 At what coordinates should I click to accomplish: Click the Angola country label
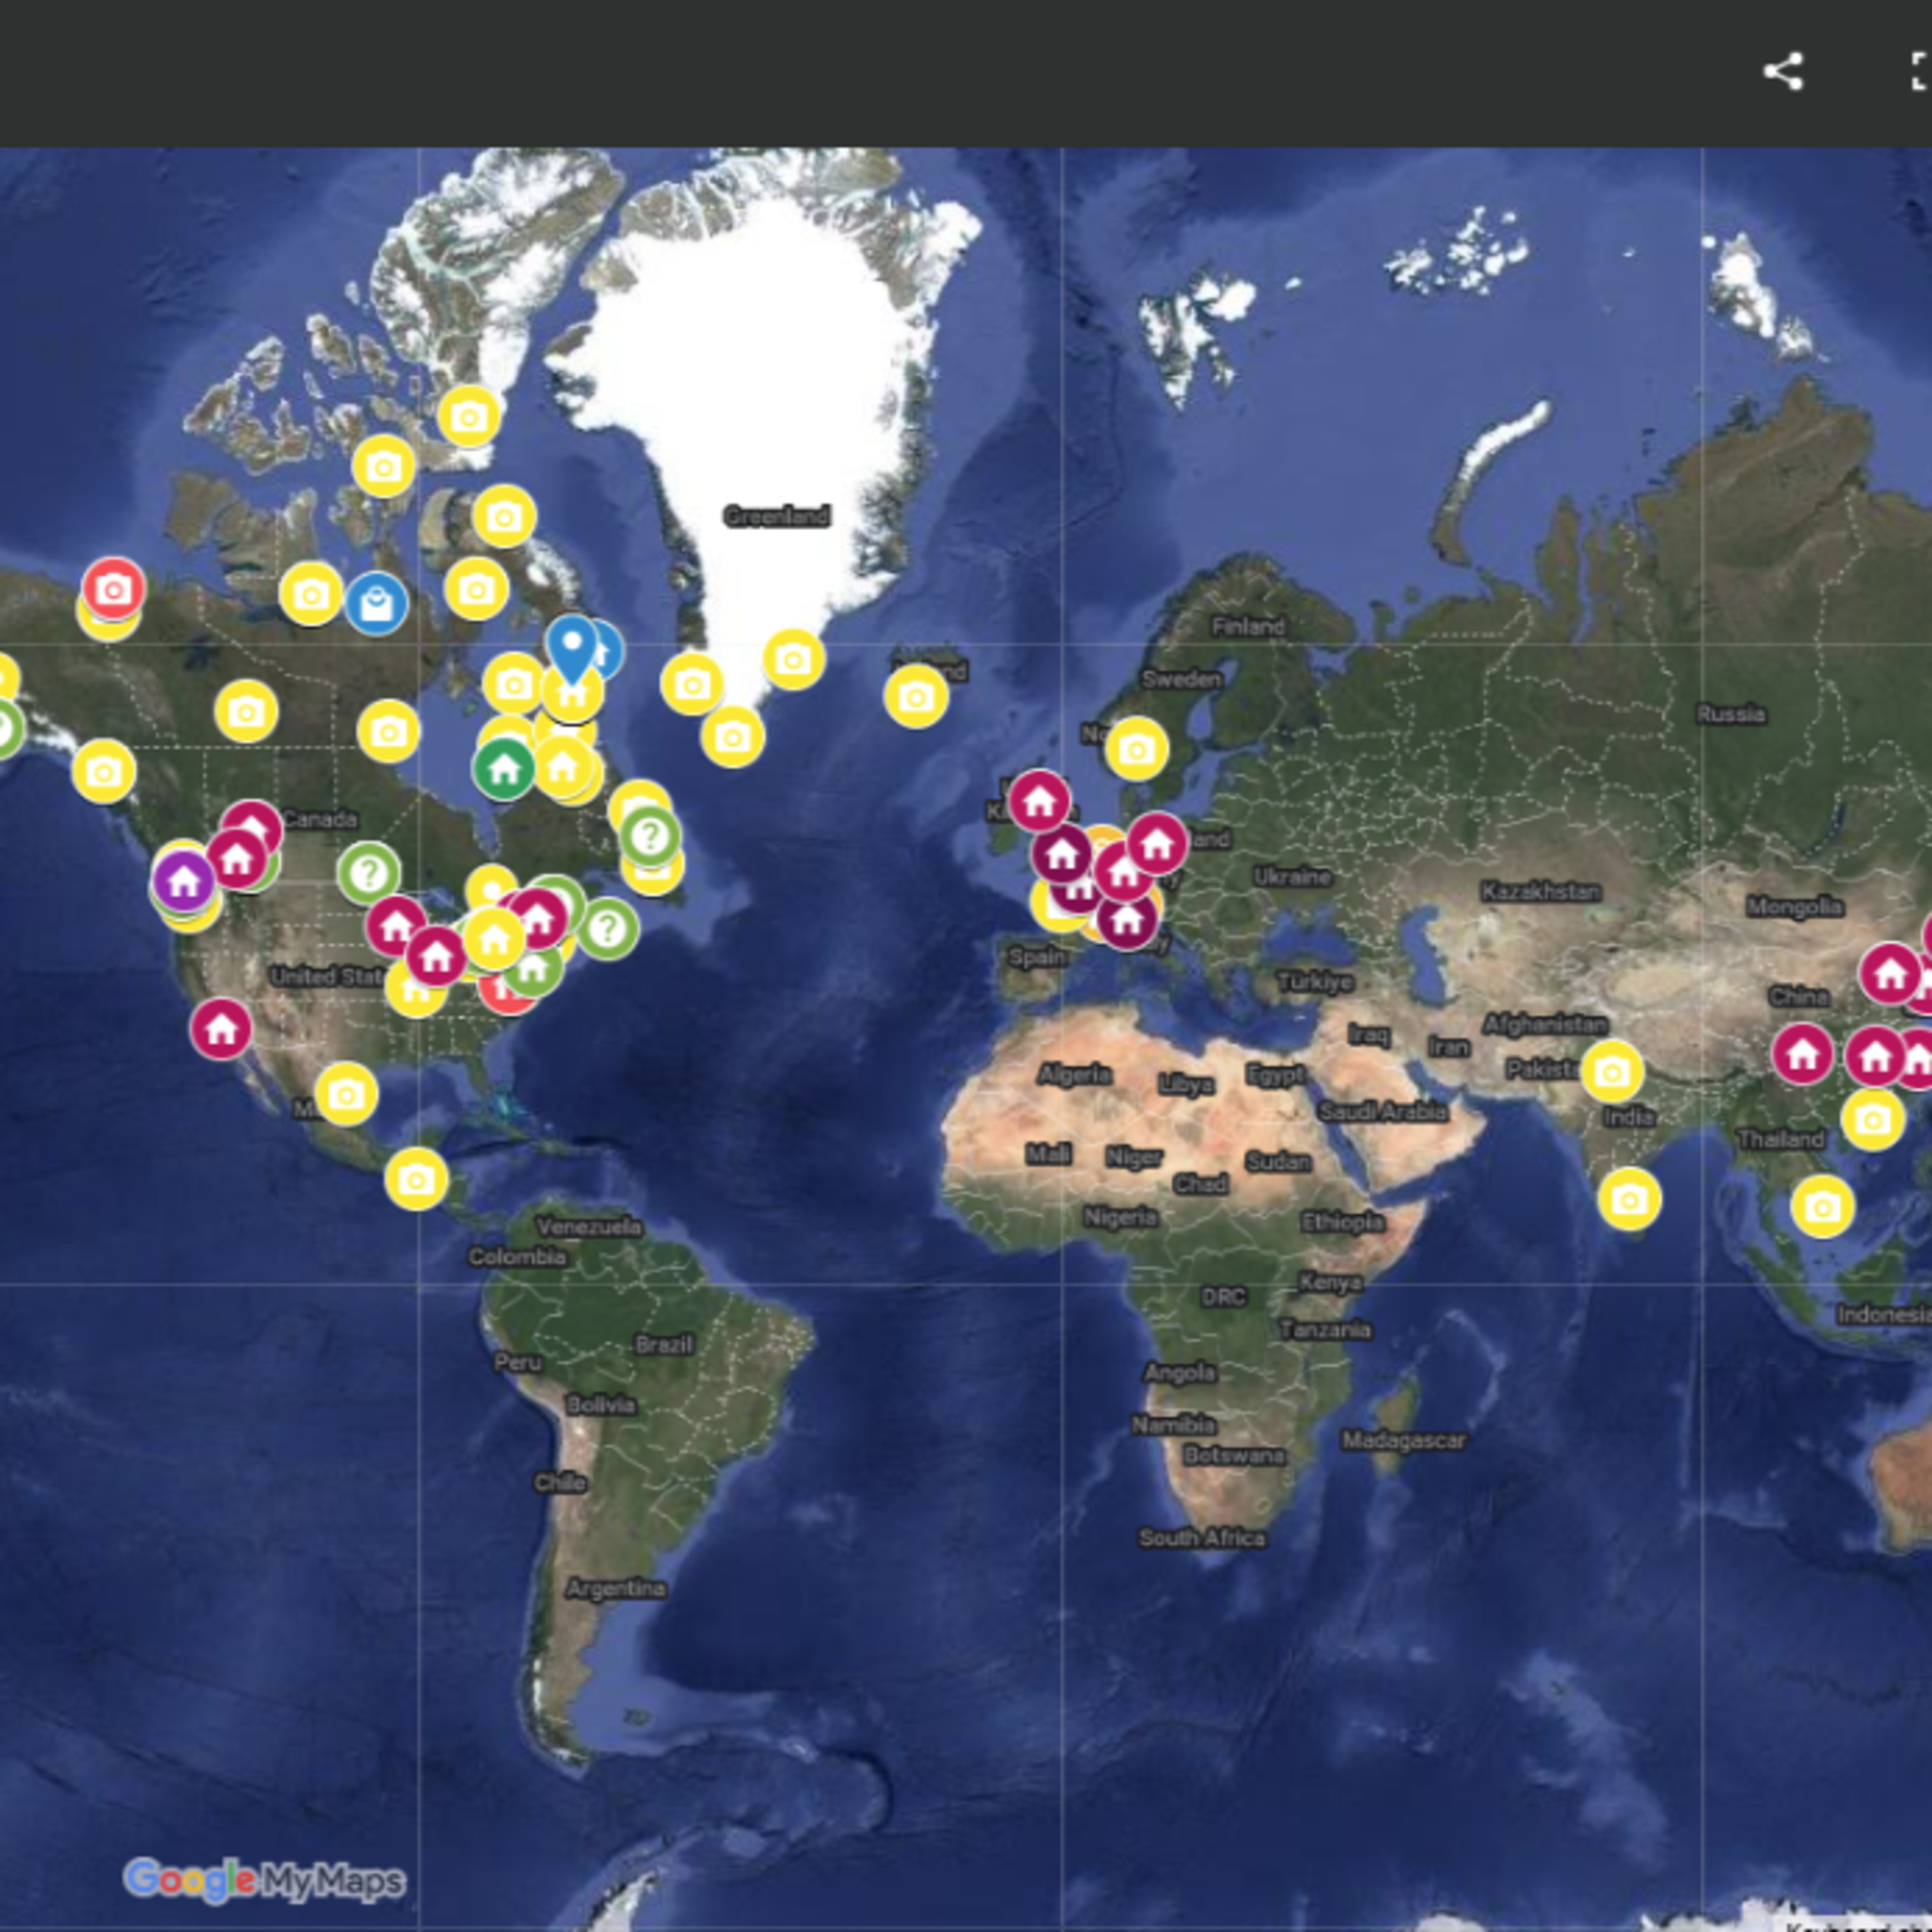click(1179, 1373)
